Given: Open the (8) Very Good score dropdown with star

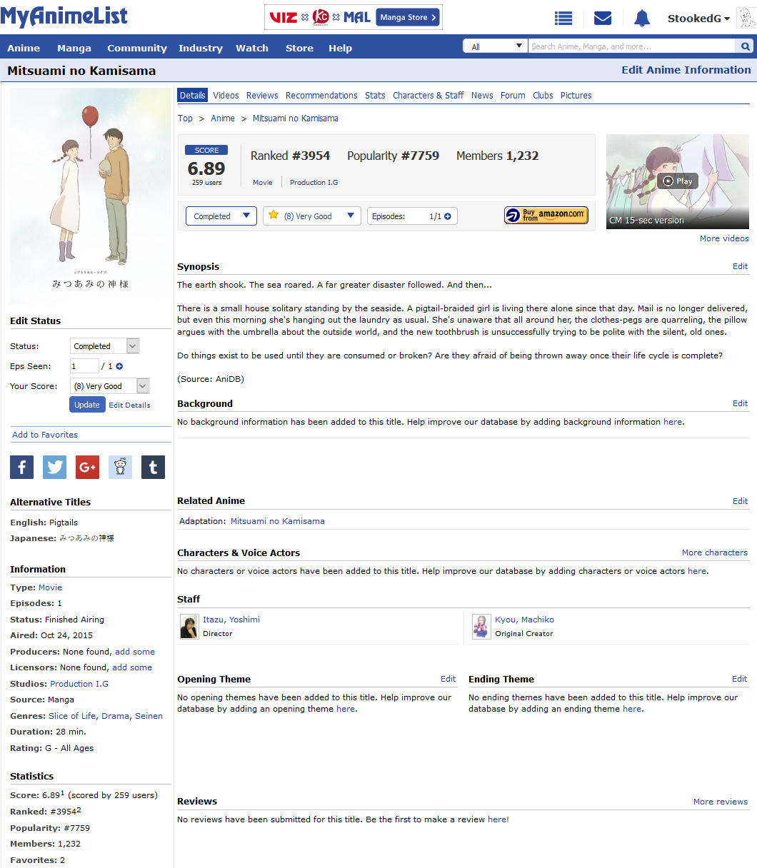Looking at the screenshot, I should click(x=312, y=216).
